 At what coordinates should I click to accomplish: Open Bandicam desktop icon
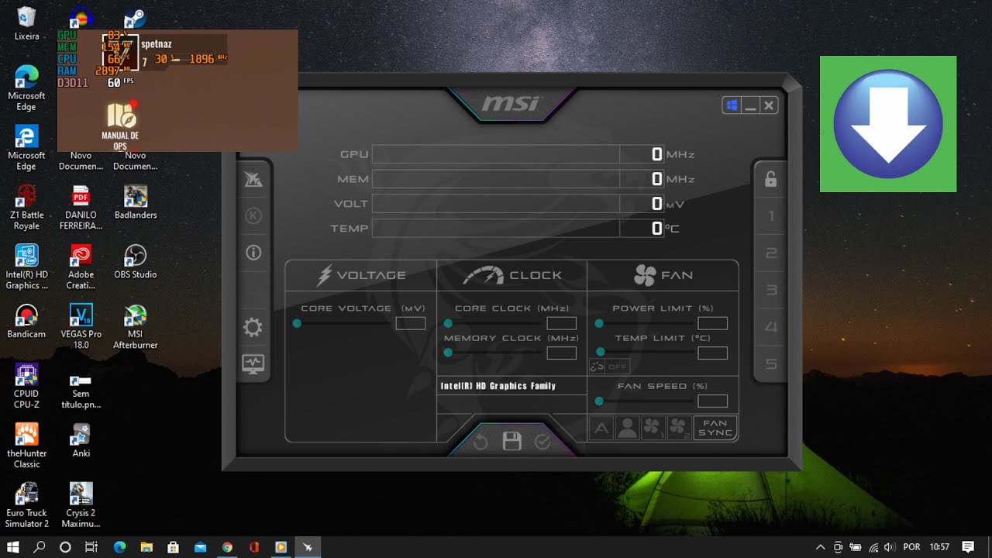pos(26,322)
